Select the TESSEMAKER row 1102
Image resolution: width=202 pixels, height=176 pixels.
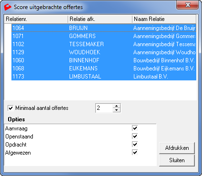(104, 44)
